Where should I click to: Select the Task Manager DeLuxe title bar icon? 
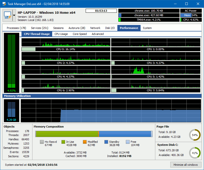(4, 3)
